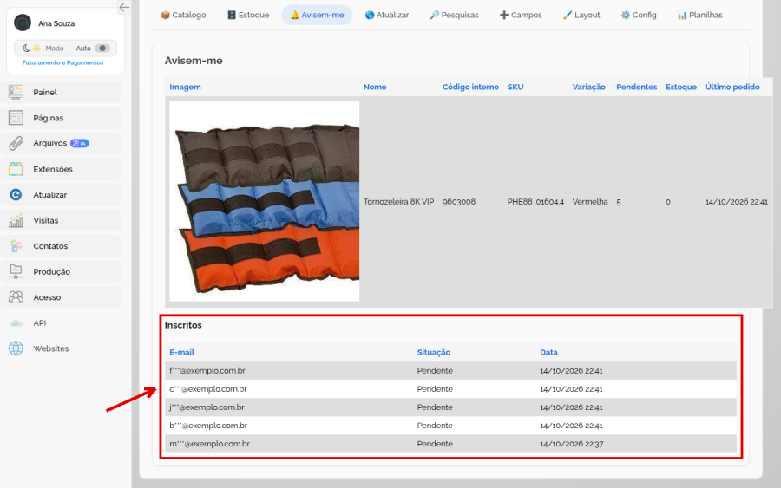The image size is (781, 488).
Task: Click the Páginas sidebar icon
Action: (x=16, y=118)
